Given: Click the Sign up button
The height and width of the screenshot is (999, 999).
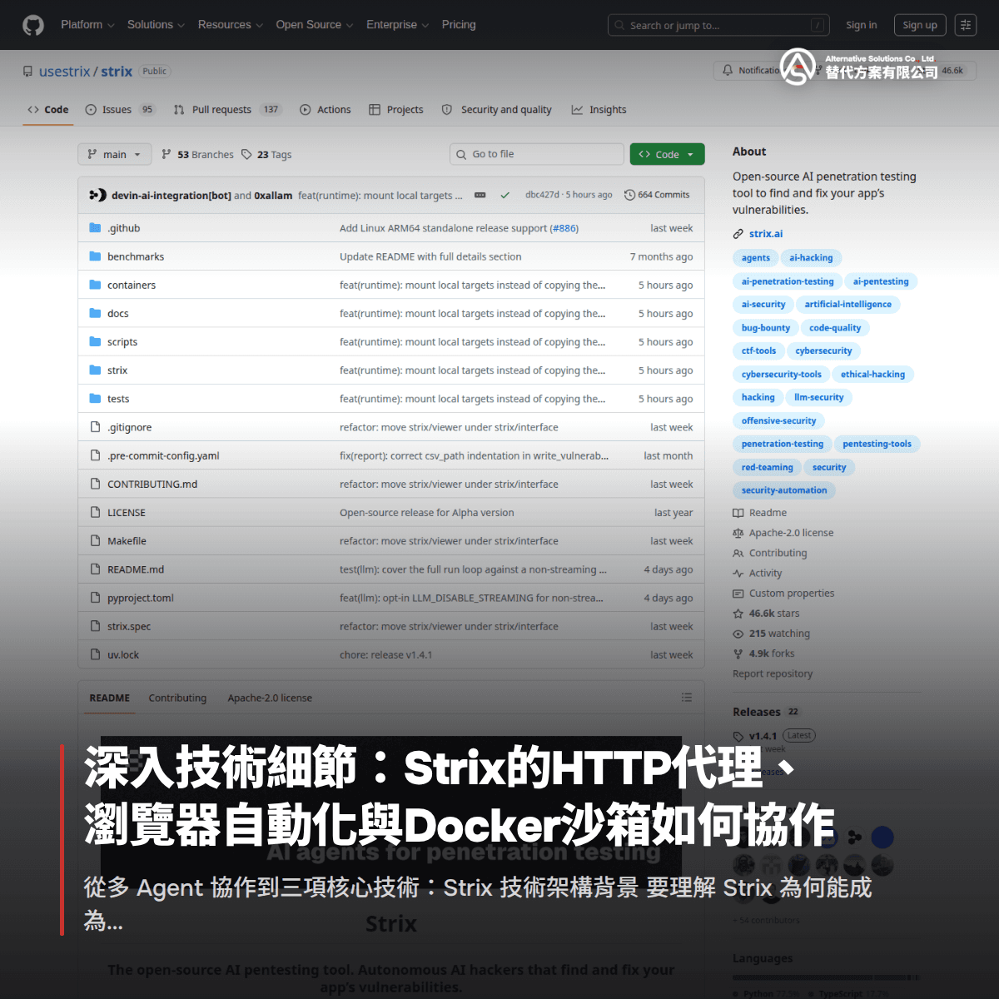Looking at the screenshot, I should 920,25.
